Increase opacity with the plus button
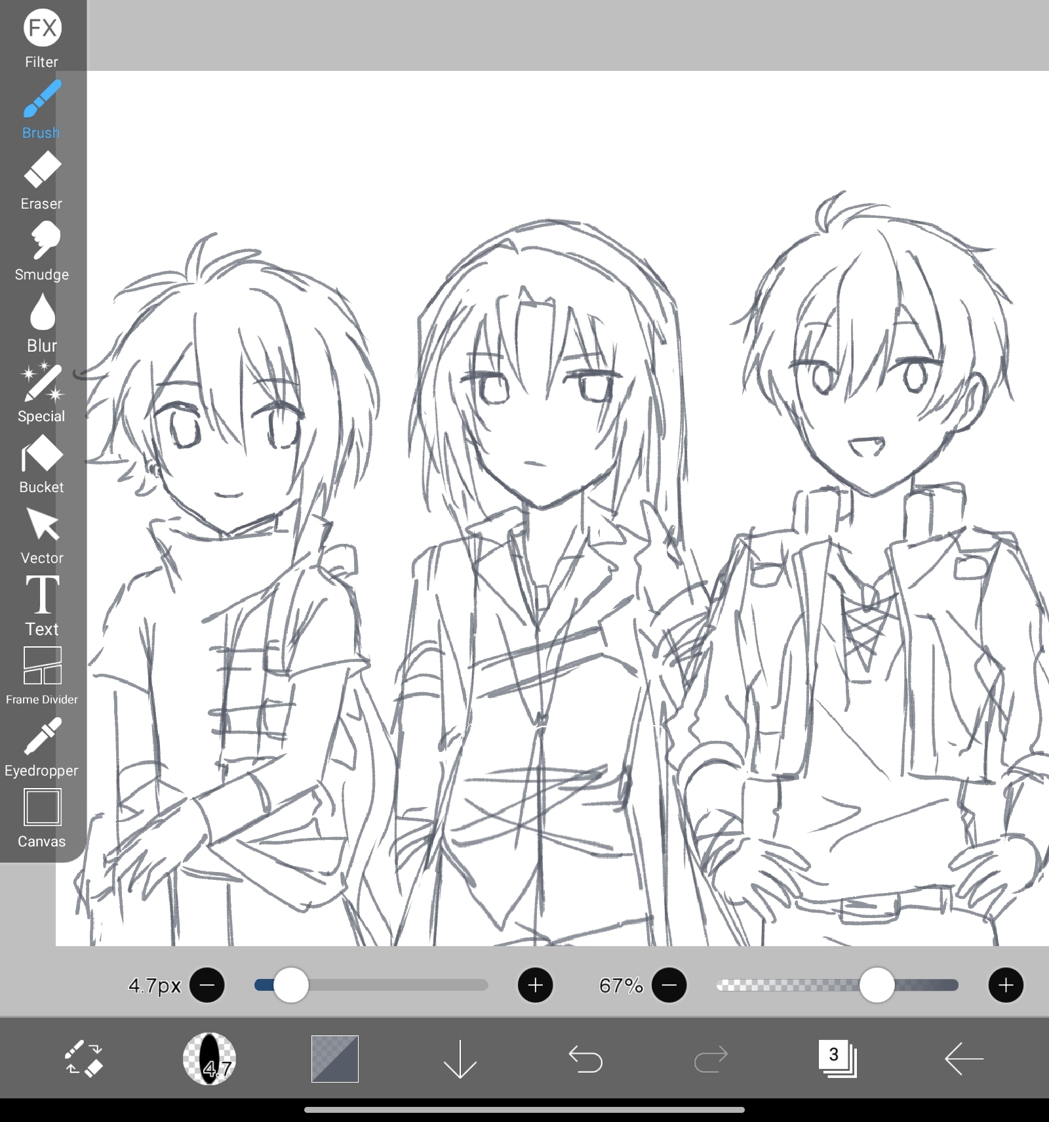Viewport: 1049px width, 1122px height. click(x=1006, y=985)
